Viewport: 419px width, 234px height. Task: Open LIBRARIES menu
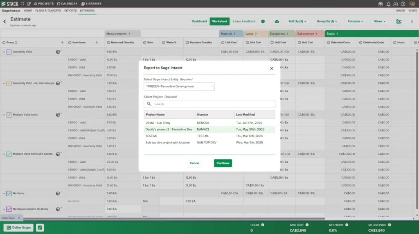[x=91, y=4]
